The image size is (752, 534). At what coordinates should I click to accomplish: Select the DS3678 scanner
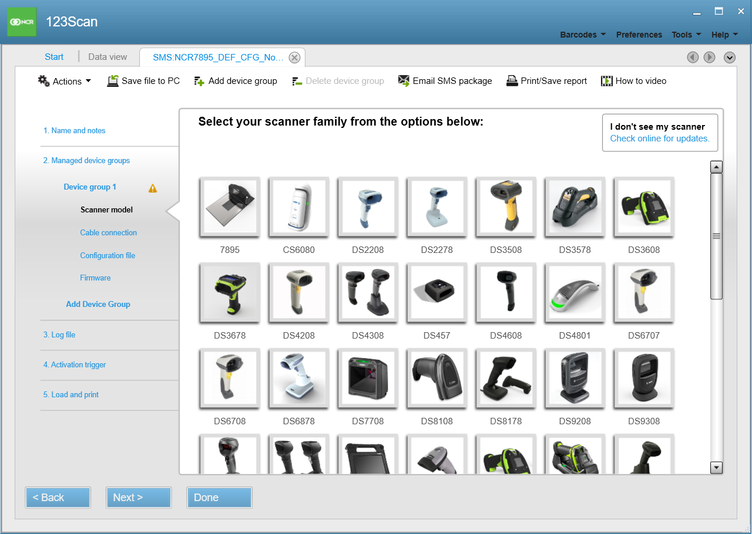coord(230,293)
